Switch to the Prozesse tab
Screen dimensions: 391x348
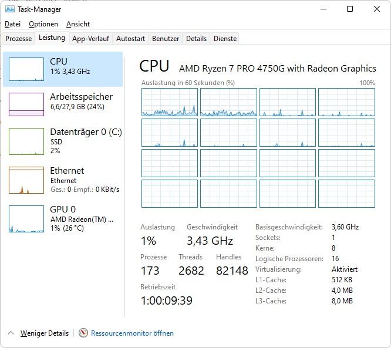[x=19, y=39]
